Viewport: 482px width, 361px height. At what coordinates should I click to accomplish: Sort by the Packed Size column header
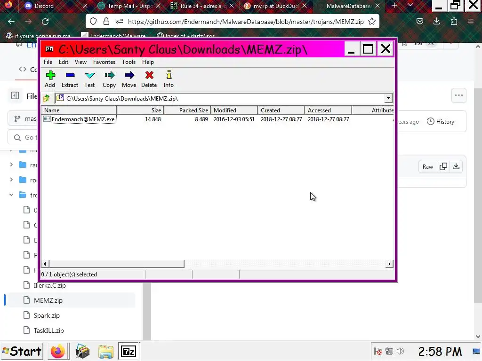coord(187,110)
